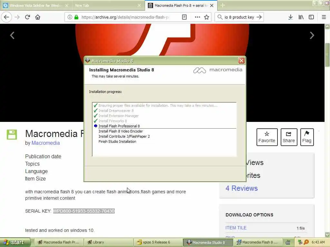Click the Macromedia Studio 8 dialog title icon
330x247 pixels.
point(88,60)
